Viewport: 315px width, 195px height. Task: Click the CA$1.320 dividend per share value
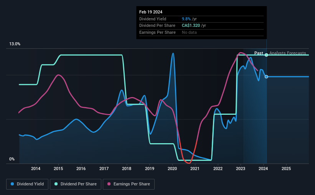coord(191,26)
